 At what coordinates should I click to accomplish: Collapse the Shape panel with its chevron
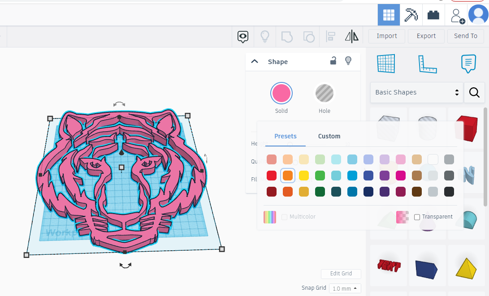pyautogui.click(x=255, y=61)
